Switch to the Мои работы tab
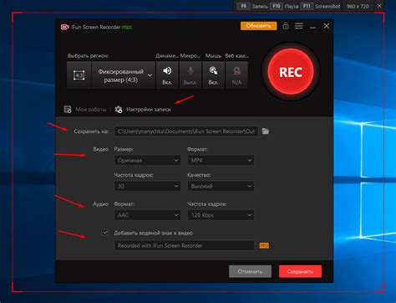Viewport: 396px width, 303px height. (91, 110)
